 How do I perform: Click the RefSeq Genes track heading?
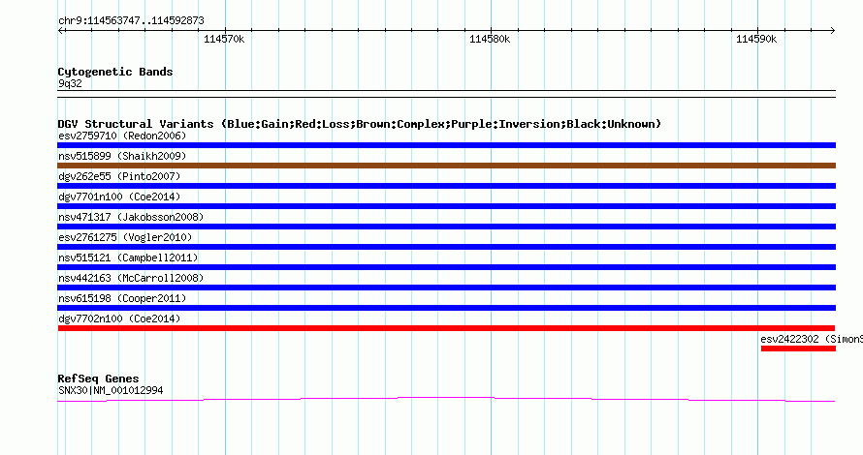pyautogui.click(x=98, y=379)
